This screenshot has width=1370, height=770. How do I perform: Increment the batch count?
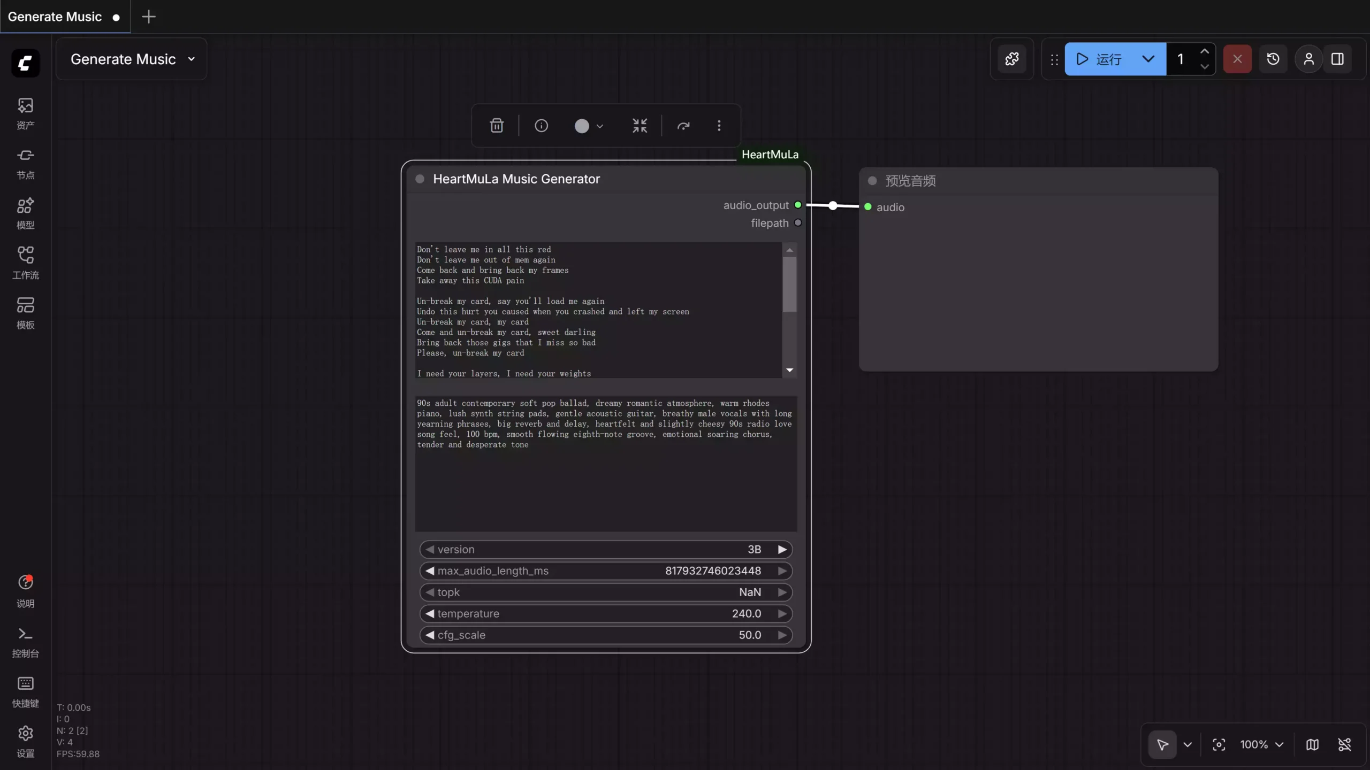(x=1204, y=51)
